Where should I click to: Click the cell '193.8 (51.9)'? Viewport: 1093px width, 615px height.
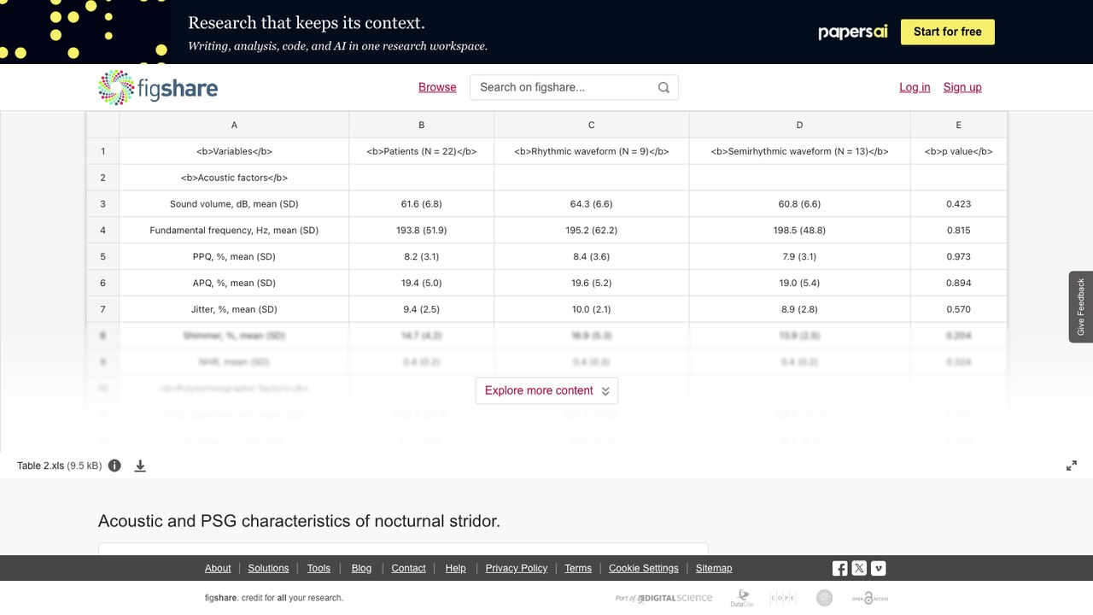pos(421,231)
